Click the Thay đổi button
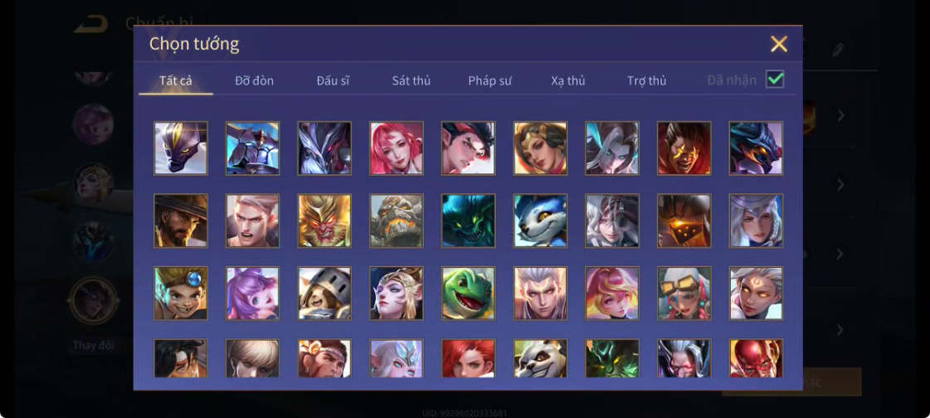The image size is (930, 418). tap(93, 345)
